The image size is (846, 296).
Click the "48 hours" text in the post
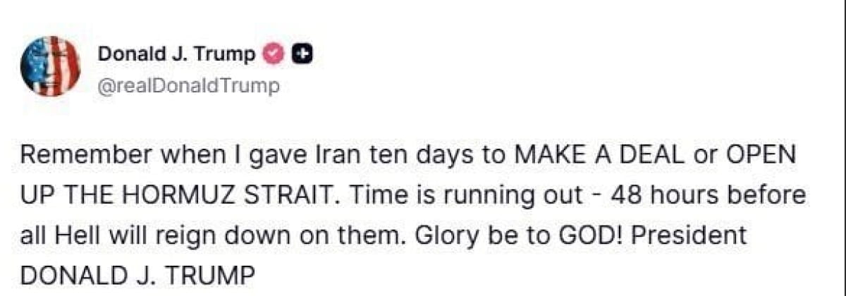click(644, 195)
